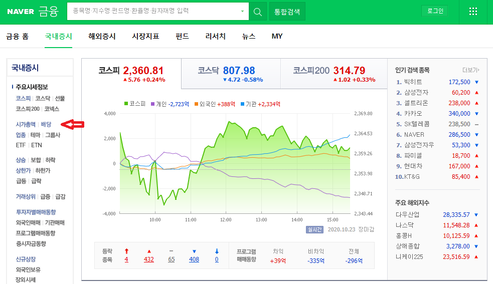Open 빅히트 in popular searches

tap(413, 82)
